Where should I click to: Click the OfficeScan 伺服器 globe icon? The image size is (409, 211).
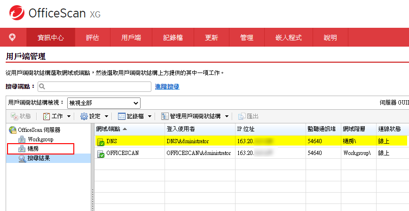(13, 130)
